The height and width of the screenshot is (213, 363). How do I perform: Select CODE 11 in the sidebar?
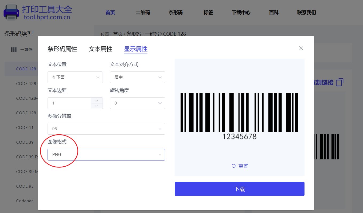(25, 127)
